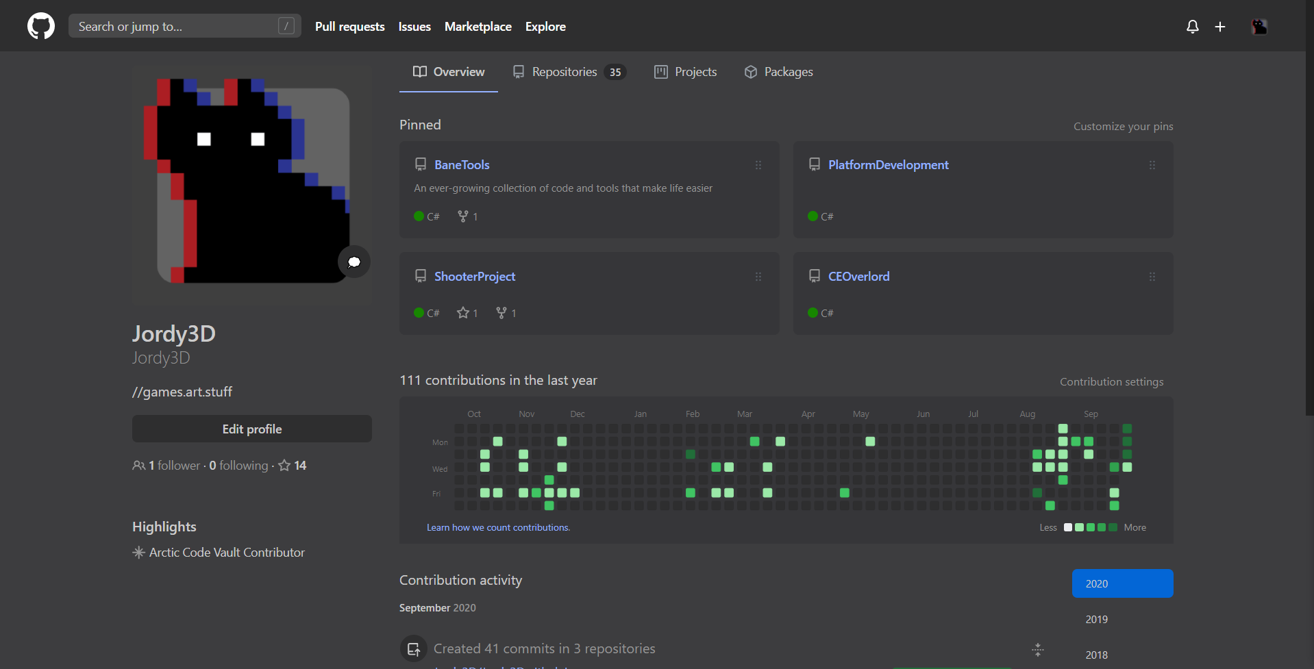Viewport: 1314px width, 669px height.
Task: Select the Overview tab
Action: (449, 72)
